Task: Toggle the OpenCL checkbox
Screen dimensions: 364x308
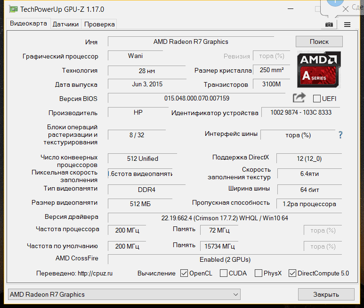Action: pyautogui.click(x=184, y=273)
